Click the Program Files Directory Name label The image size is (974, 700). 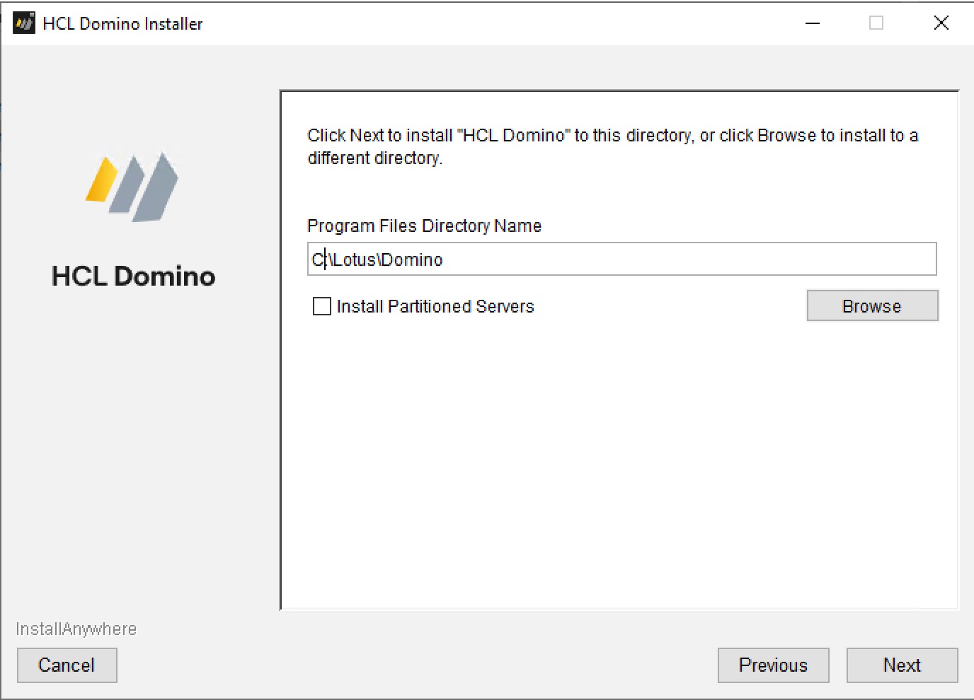tap(424, 226)
